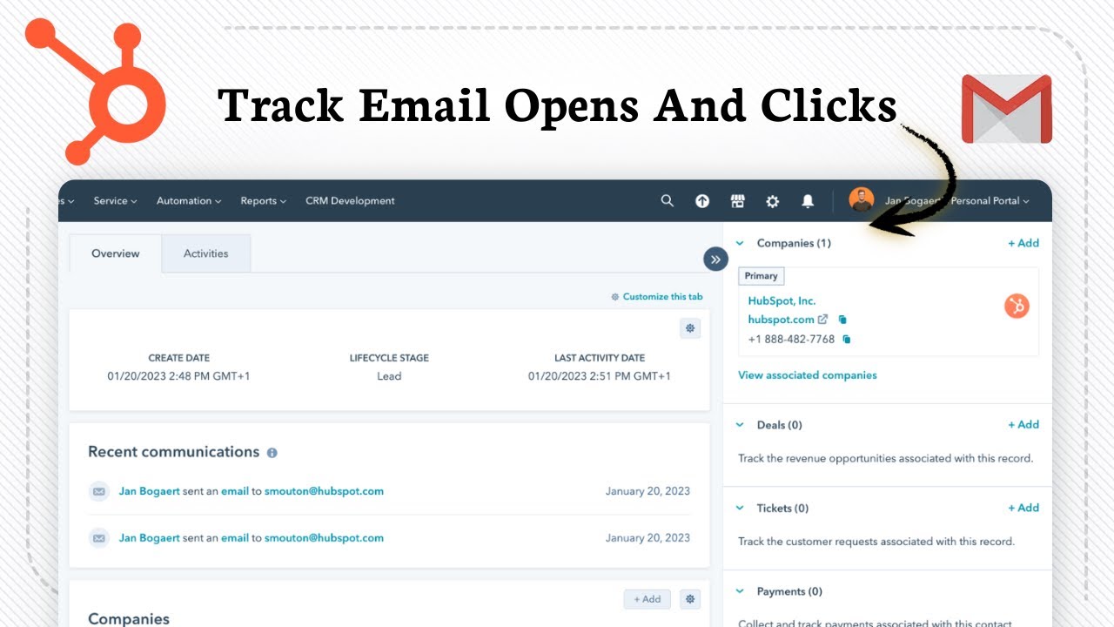1114x627 pixels.
Task: Click the Create Date value 01/20/2023 2:48 PM
Action: tap(179, 376)
